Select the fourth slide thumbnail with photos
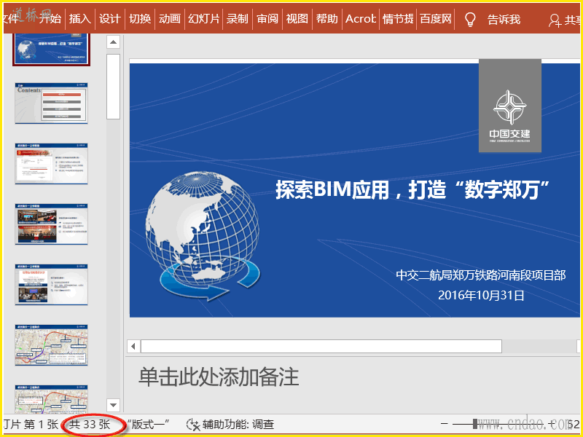The height and width of the screenshot is (437, 583). click(51, 224)
